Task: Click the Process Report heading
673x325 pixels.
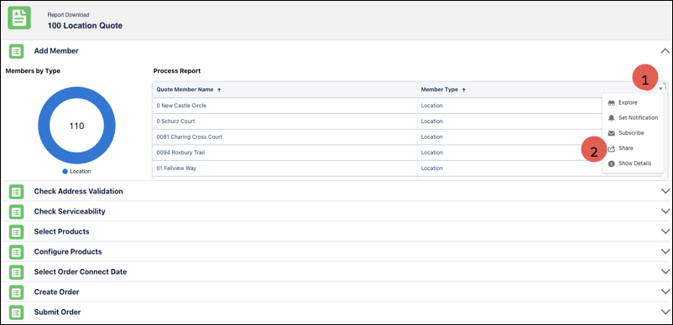Action: pyautogui.click(x=177, y=70)
